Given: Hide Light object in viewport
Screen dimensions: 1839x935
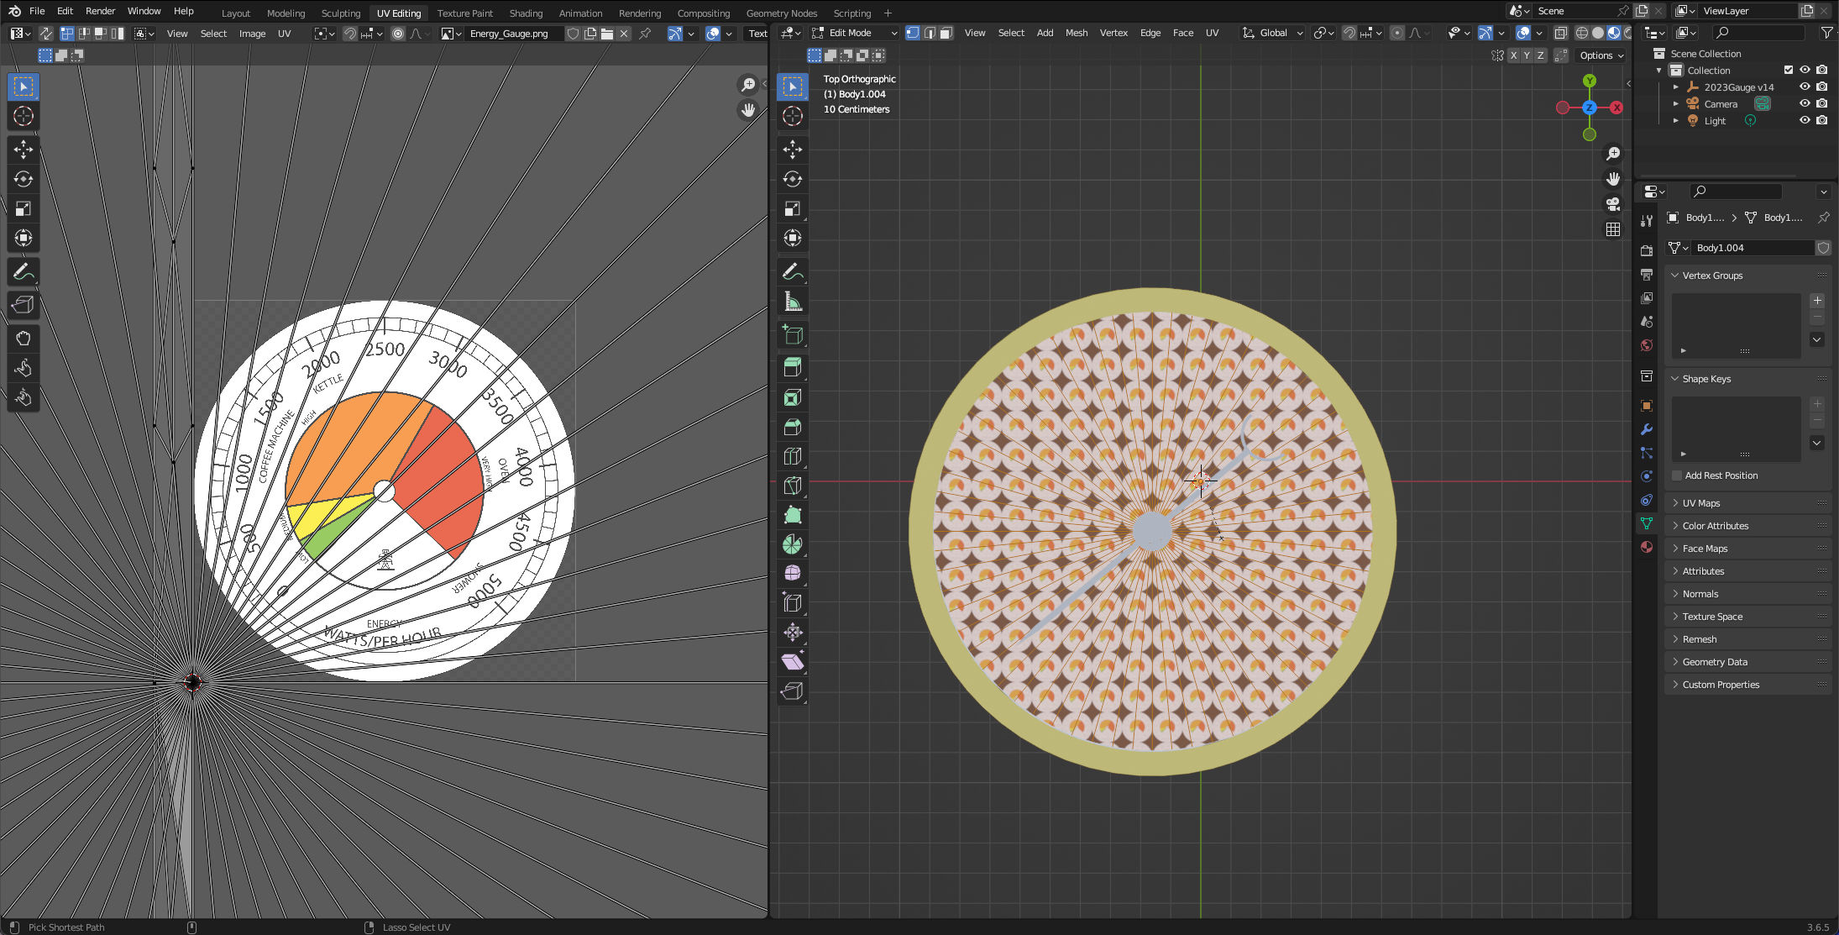Looking at the screenshot, I should point(1804,120).
